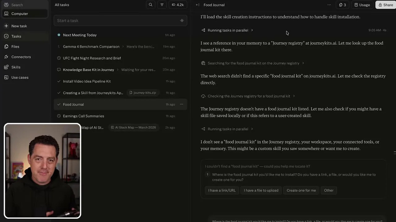Click the clock icon on the UFC Fight Night task
The image size is (396, 222).
pos(59,58)
